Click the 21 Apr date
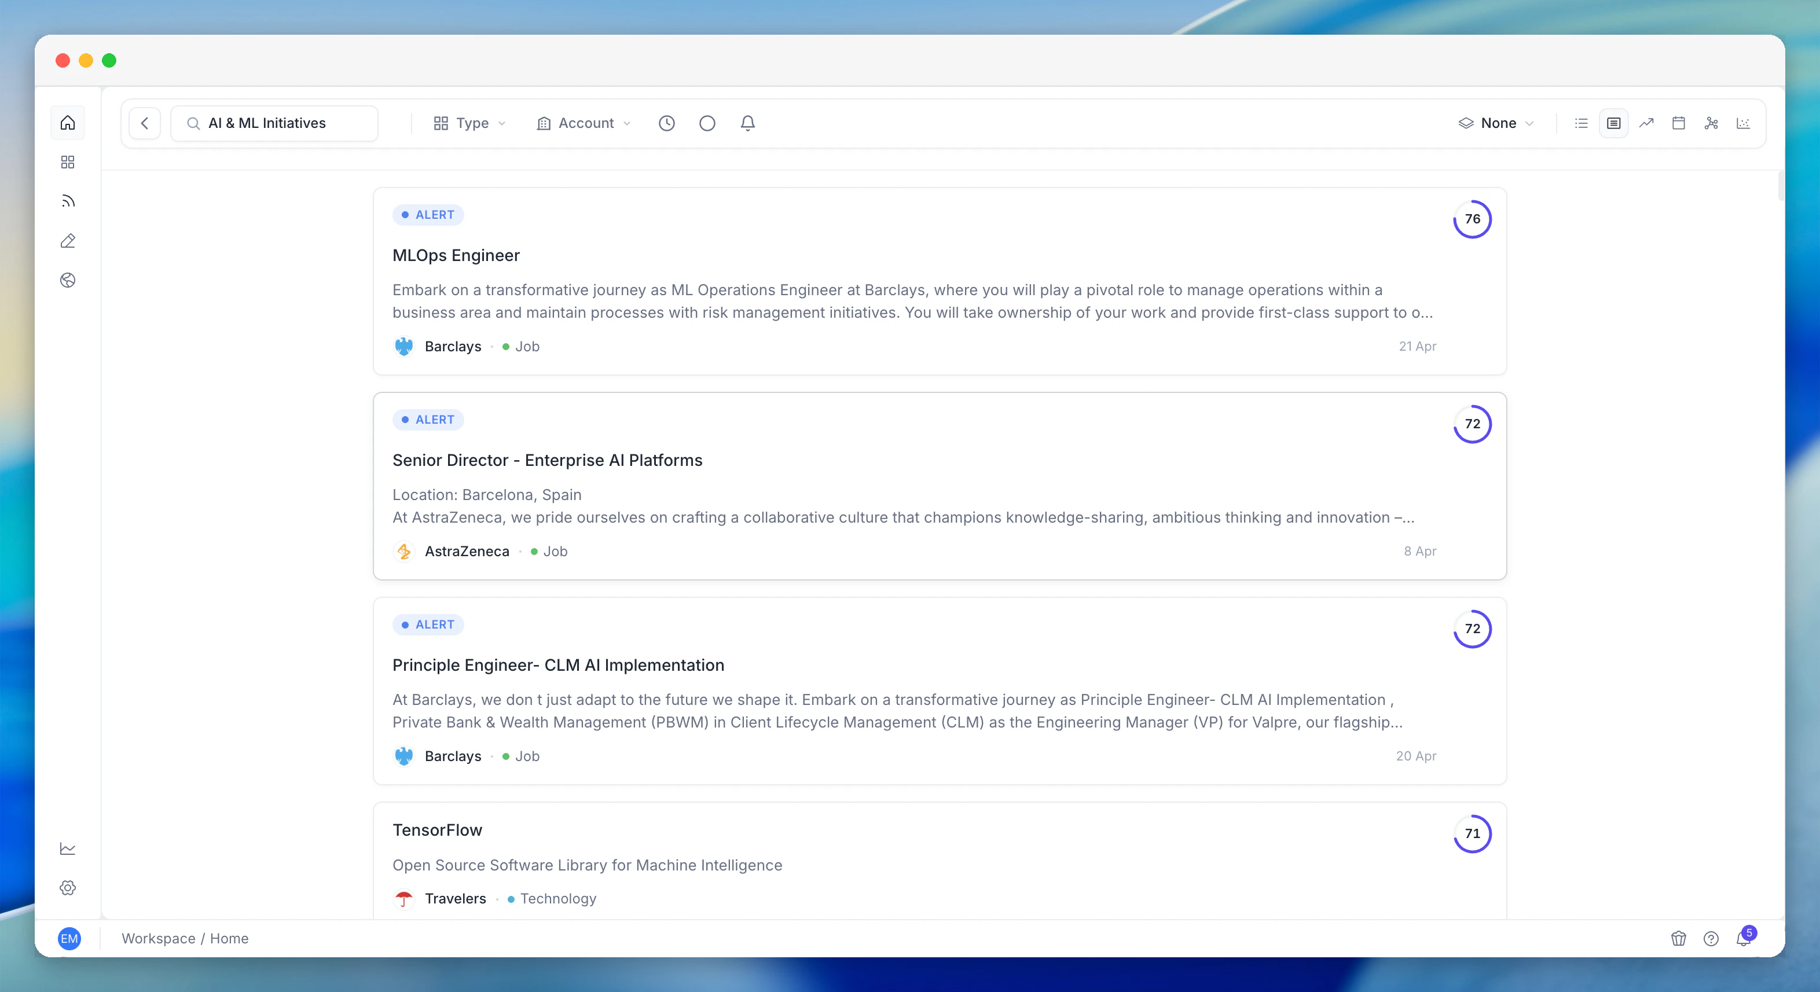1820x992 pixels. click(1417, 346)
